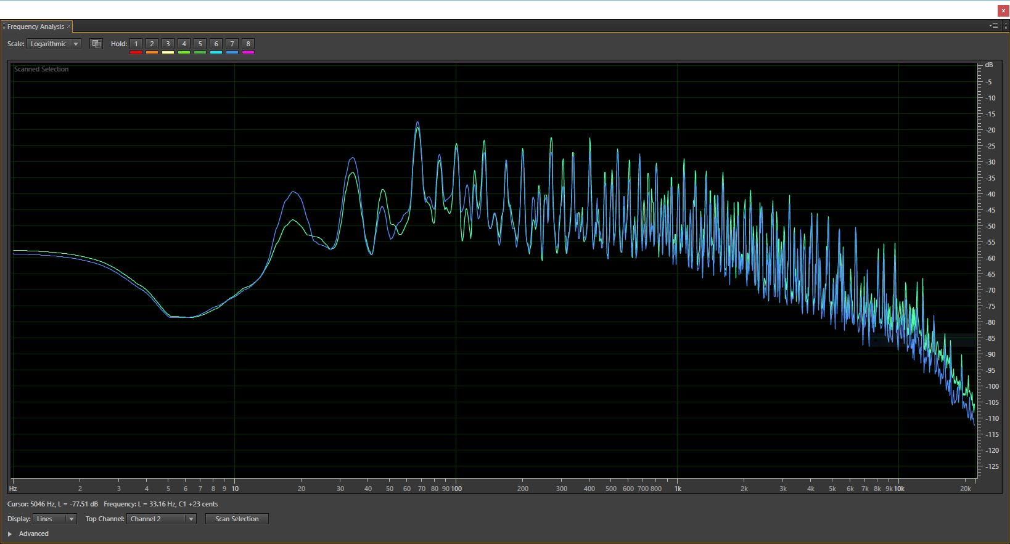This screenshot has height=544, width=1010.
Task: Open the Scale dropdown showing Logarithmic
Action: click(54, 44)
